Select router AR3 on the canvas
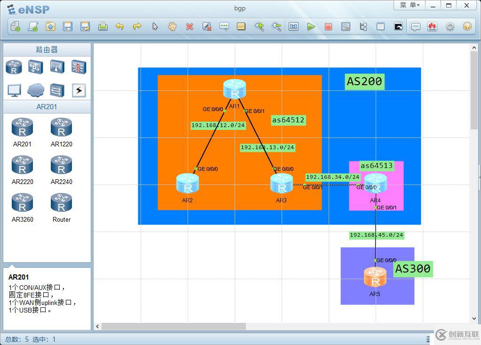Screen dimensions: 481x345 pos(282,184)
